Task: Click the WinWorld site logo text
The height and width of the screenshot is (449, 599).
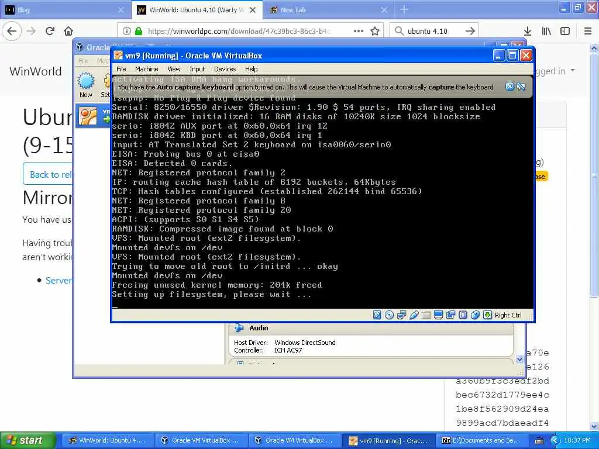Action: (x=36, y=71)
